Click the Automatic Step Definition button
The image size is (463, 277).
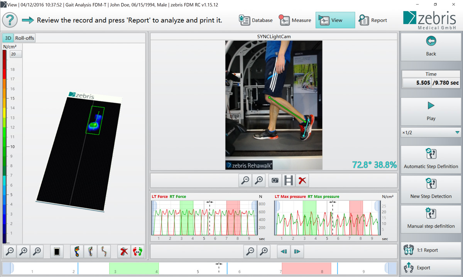pos(431,158)
